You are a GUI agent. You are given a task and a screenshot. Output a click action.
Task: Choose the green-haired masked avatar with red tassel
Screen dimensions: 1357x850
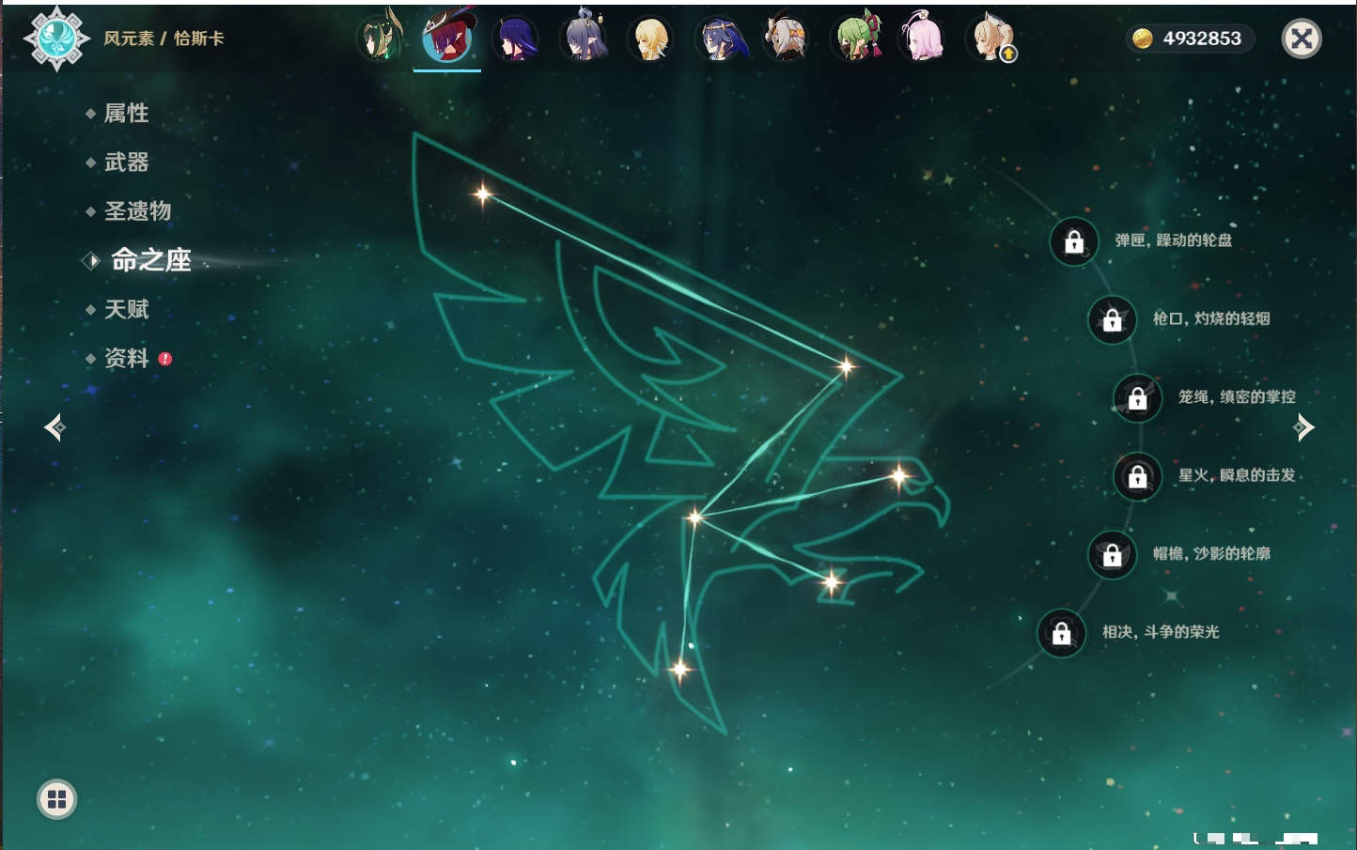pos(855,39)
